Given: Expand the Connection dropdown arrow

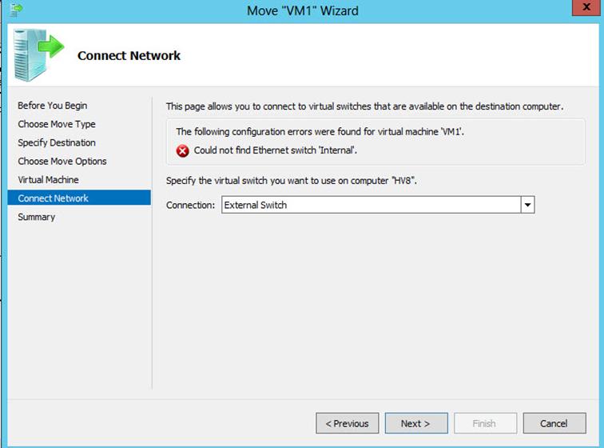Looking at the screenshot, I should 527,205.
